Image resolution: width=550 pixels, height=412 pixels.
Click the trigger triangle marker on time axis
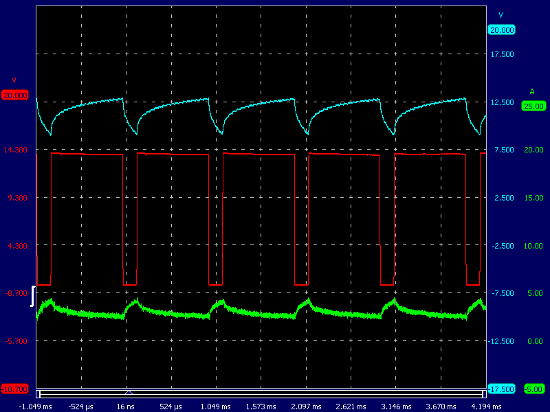tap(129, 392)
